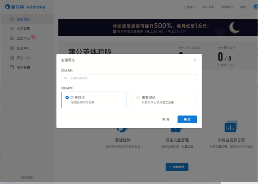Click the user avatar in top bar
This screenshot has width=258, height=184.
[x=256, y=7]
